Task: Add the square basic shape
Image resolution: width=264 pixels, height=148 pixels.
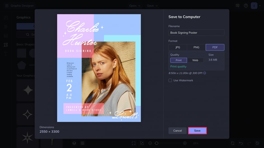Action: [22, 53]
